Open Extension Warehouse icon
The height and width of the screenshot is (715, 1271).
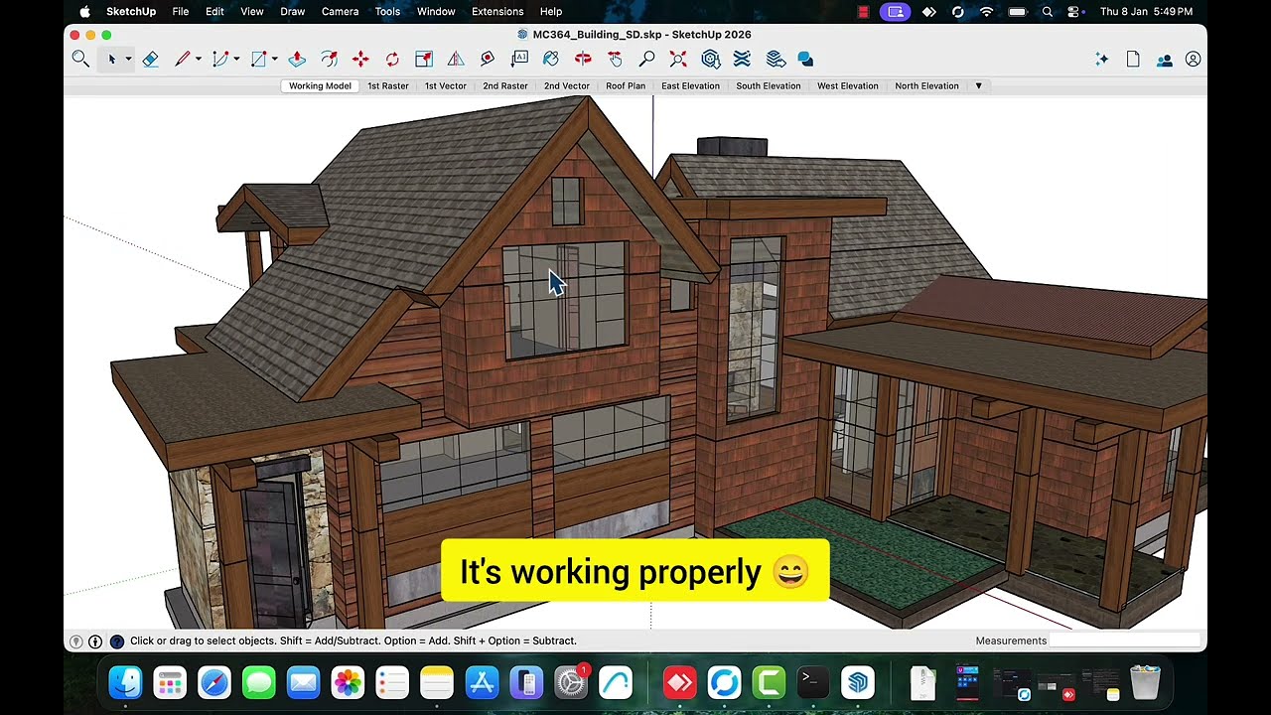click(742, 60)
